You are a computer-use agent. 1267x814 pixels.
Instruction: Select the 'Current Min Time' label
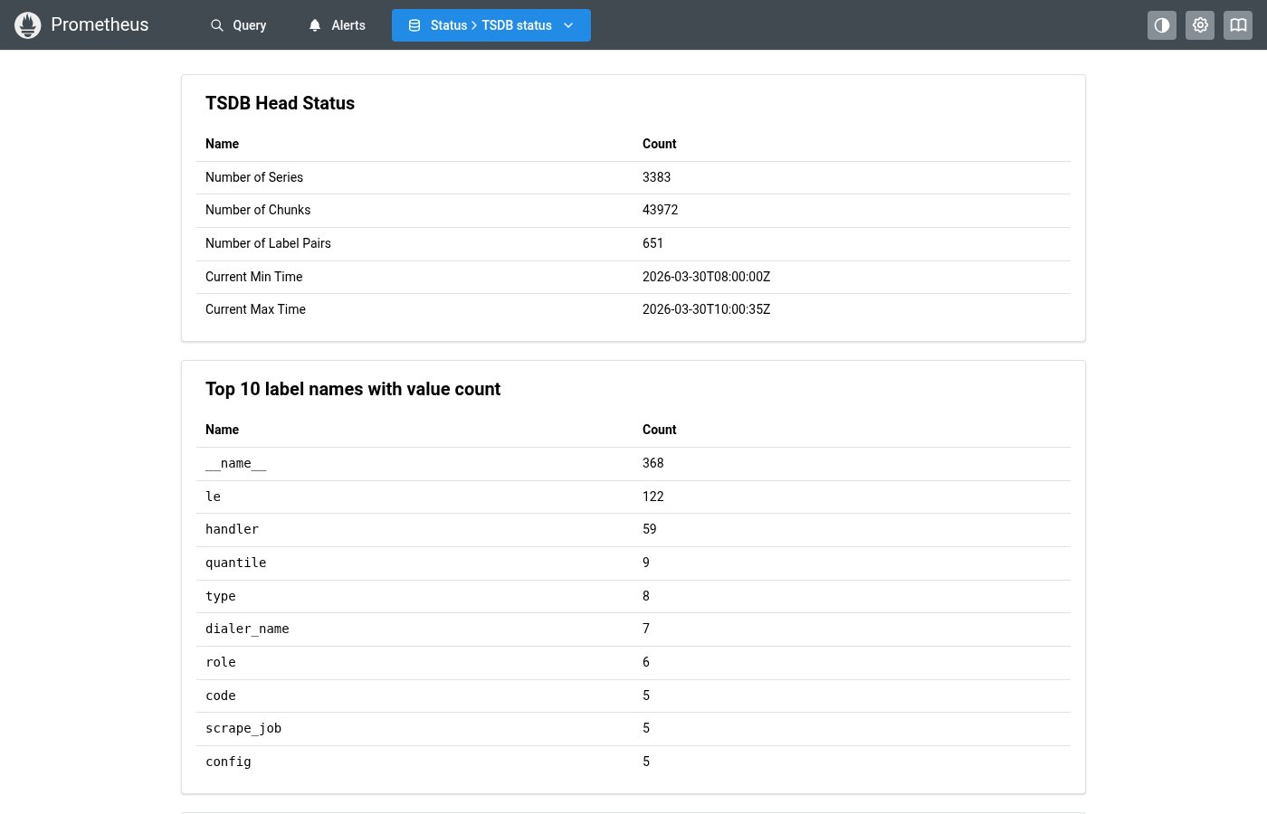click(254, 277)
